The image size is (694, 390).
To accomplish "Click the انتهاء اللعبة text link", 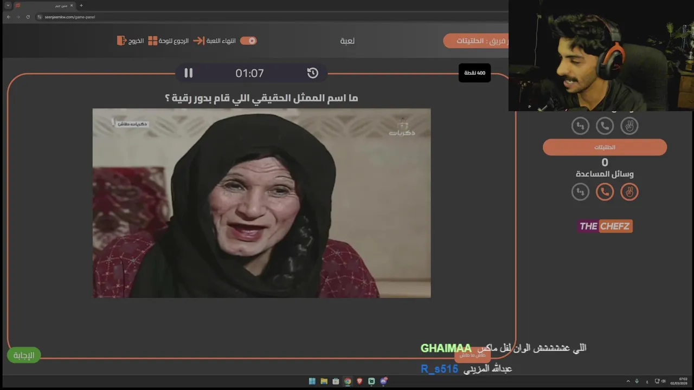I will click(221, 41).
